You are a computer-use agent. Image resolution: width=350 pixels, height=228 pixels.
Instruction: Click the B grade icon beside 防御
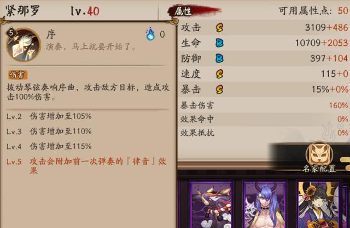[219, 58]
